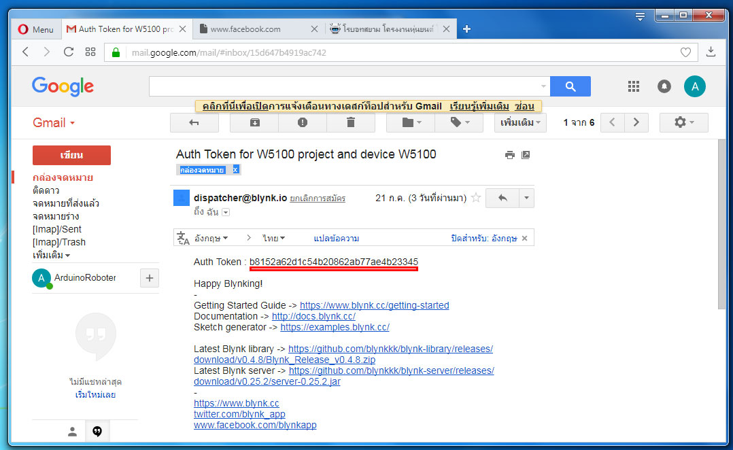733x450 pixels.
Task: Go back to inbox arrow button
Action: pos(194,123)
